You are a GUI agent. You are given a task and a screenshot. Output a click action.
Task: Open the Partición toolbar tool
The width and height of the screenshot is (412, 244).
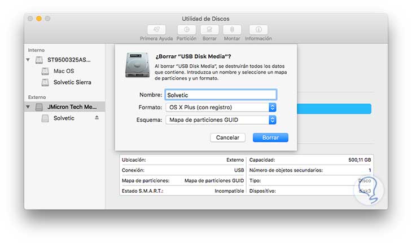pyautogui.click(x=187, y=29)
